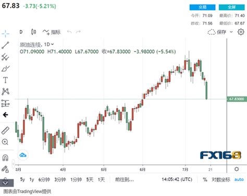The image size is (247, 196).
Task: Click the 67.83 price label on axis
Action: (x=237, y=99)
